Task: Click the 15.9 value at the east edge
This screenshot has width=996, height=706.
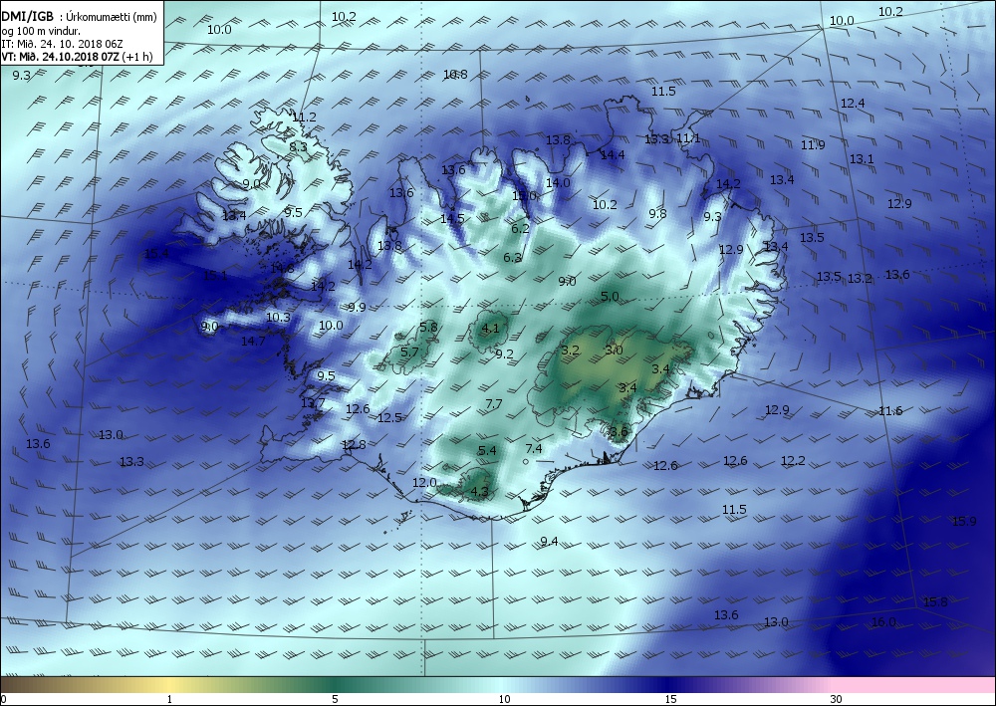Action: click(964, 521)
